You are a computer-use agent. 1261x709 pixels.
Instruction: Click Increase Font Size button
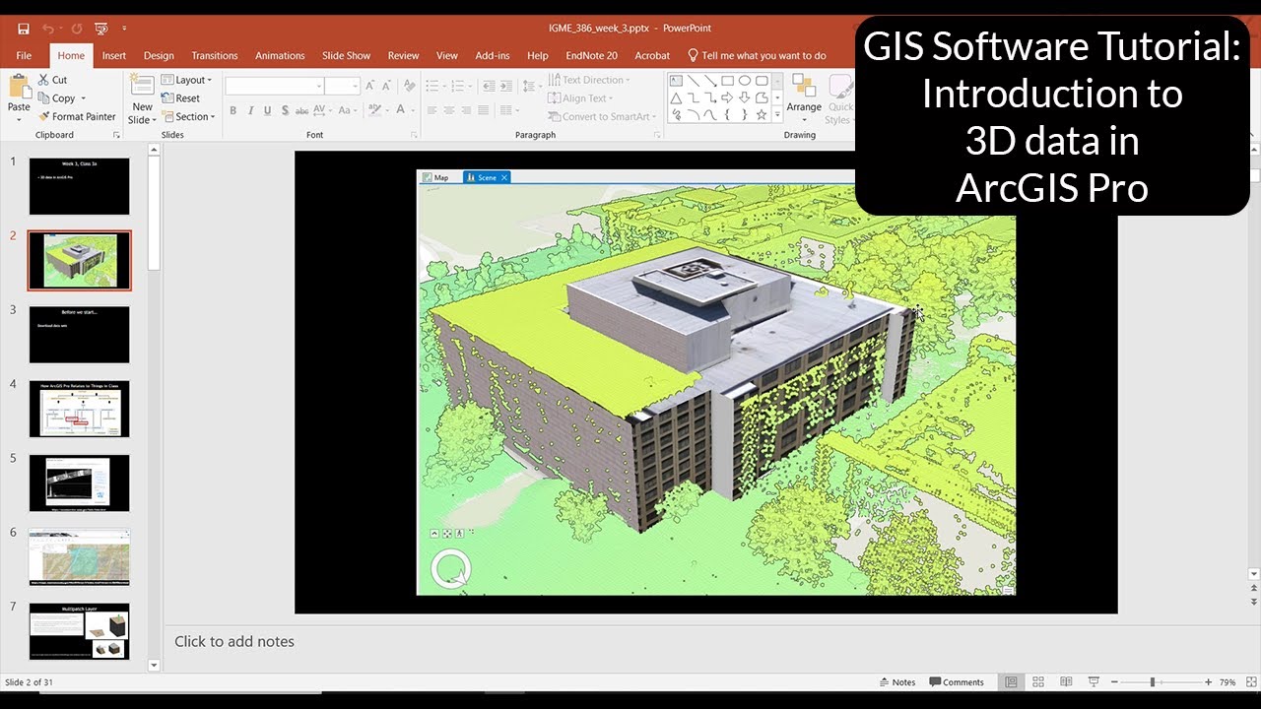(369, 86)
